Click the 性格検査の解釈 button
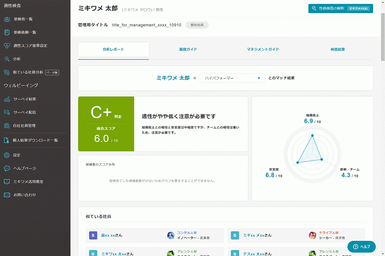This screenshot has width=385, height=256. (x=341, y=9)
